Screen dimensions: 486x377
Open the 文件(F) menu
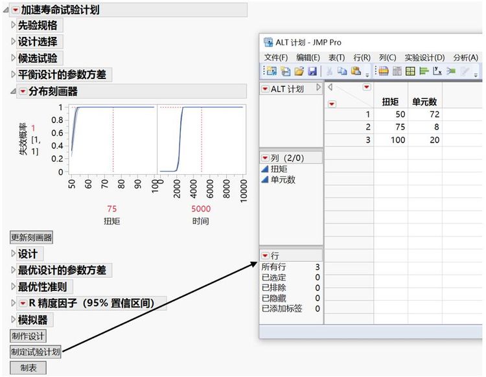[x=276, y=58]
